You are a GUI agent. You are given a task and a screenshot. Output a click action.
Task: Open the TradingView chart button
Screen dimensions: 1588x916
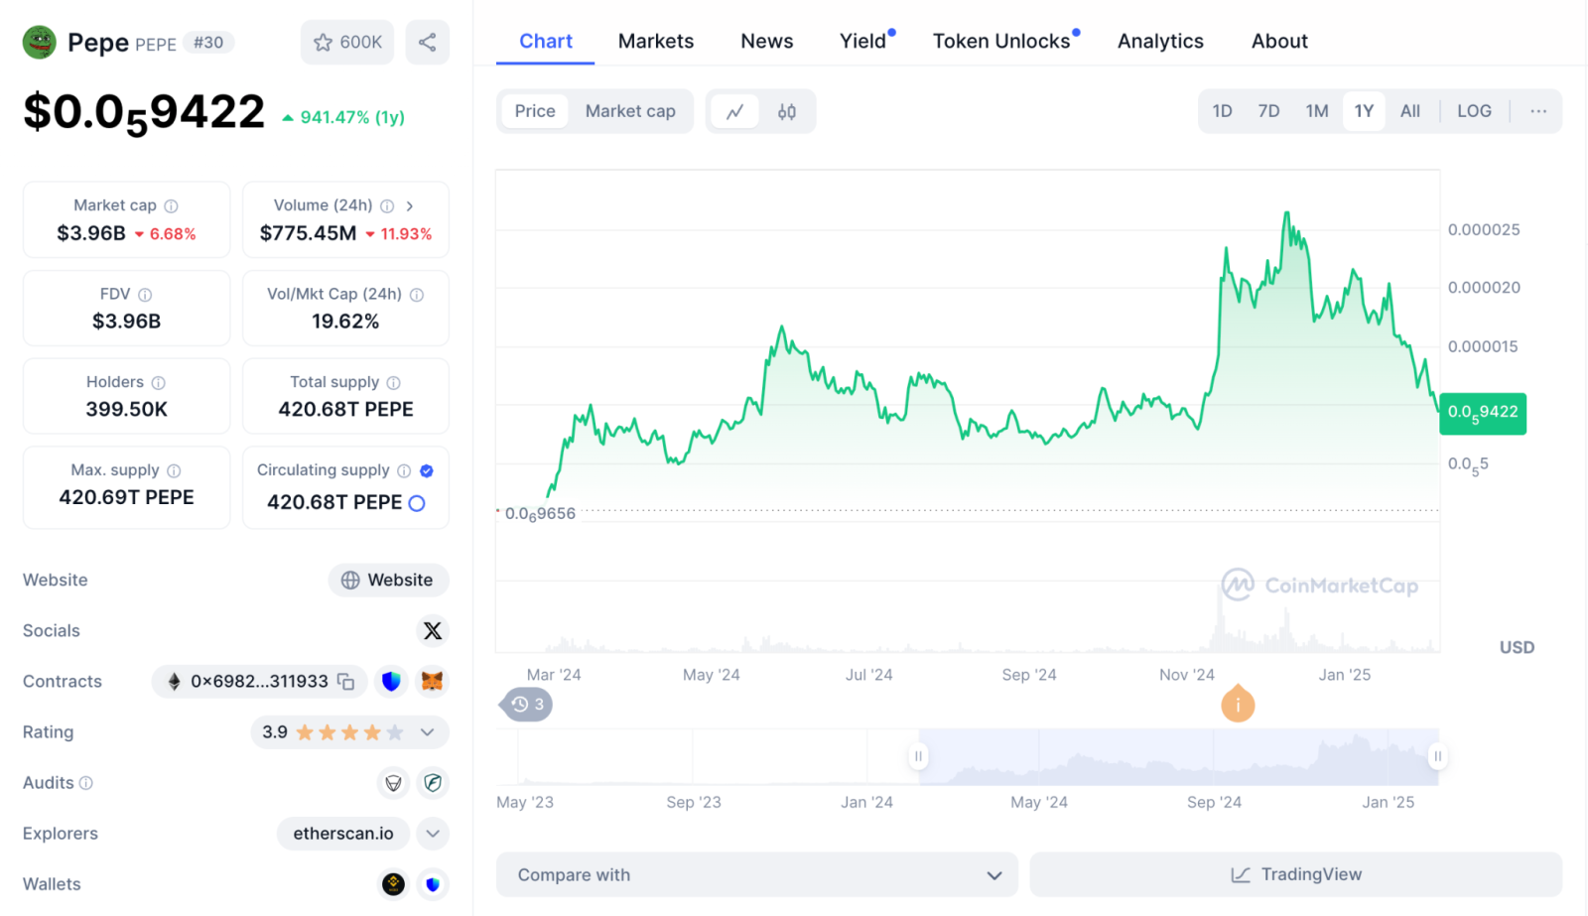click(x=1296, y=875)
